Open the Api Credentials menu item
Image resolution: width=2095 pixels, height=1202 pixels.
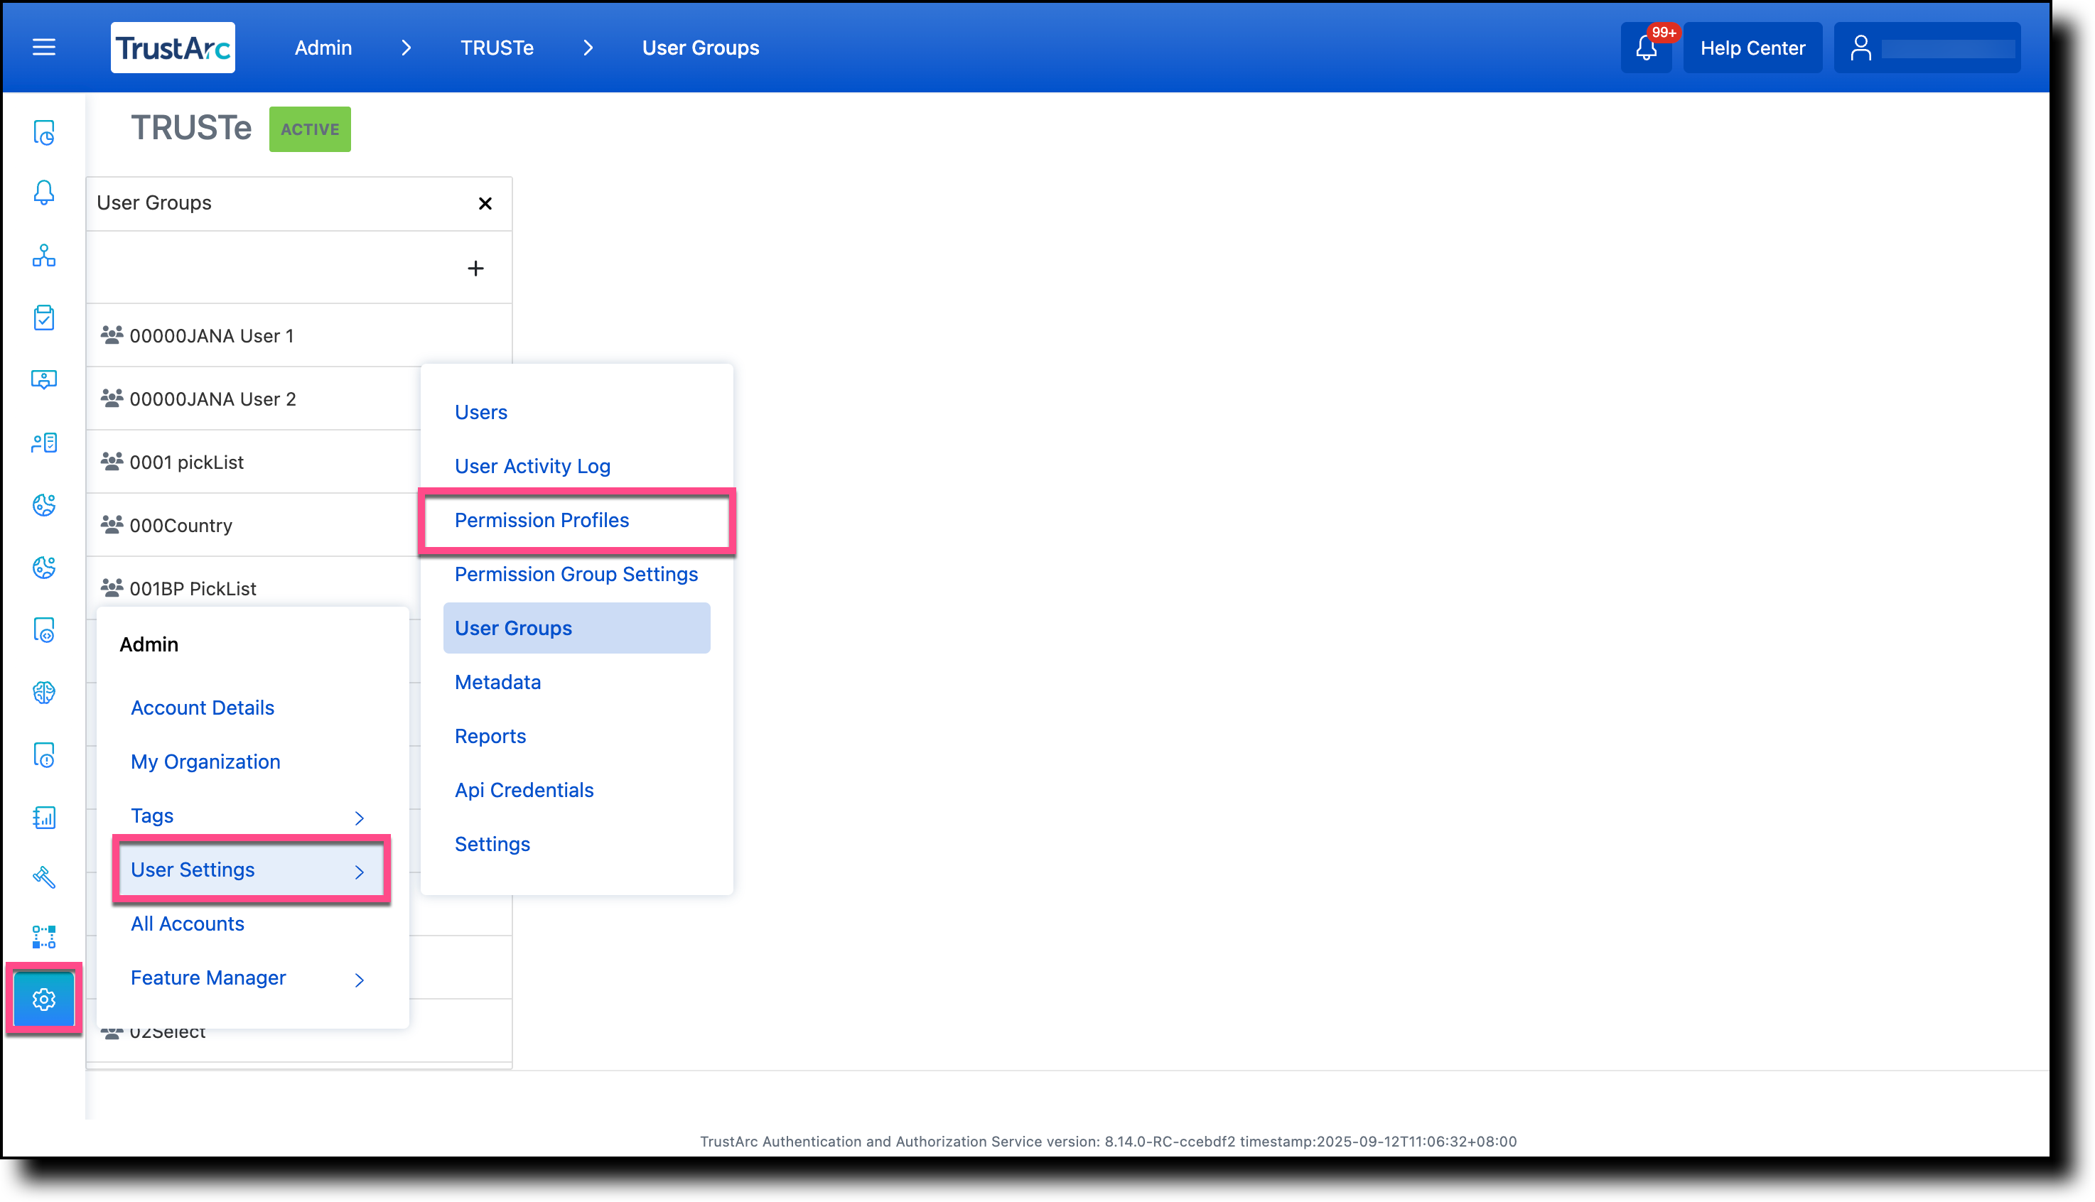[524, 790]
